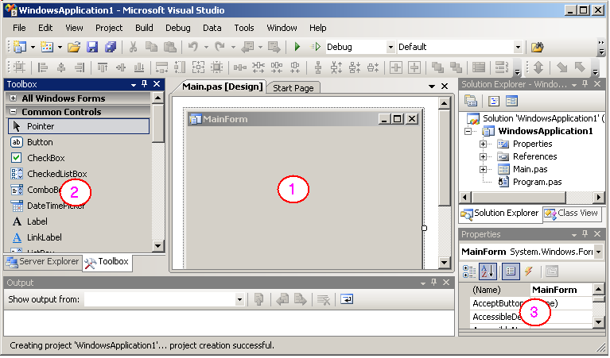
Task: Choose the Button control in Toolbox
Action: pos(40,142)
